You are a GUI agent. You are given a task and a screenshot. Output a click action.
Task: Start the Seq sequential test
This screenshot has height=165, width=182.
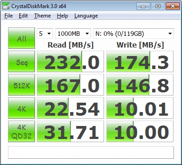pos(22,61)
